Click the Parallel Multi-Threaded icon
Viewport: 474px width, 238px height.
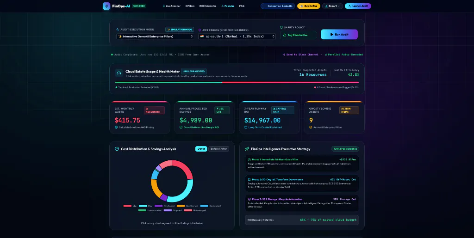click(326, 55)
